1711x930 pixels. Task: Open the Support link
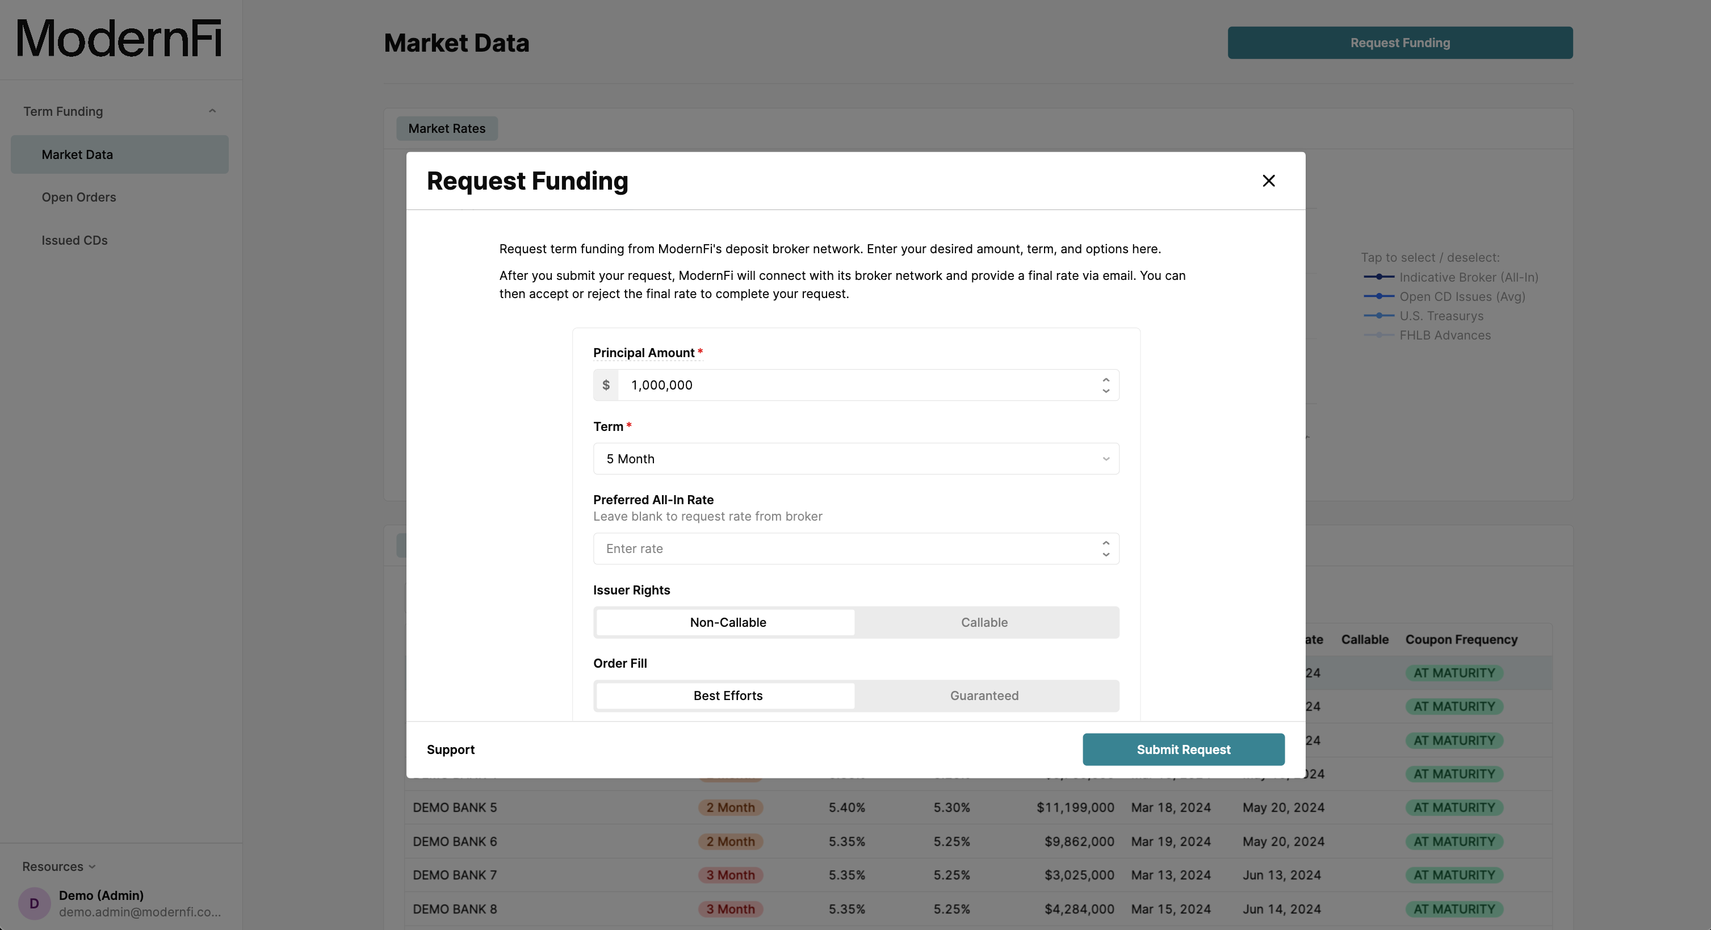[x=450, y=749]
